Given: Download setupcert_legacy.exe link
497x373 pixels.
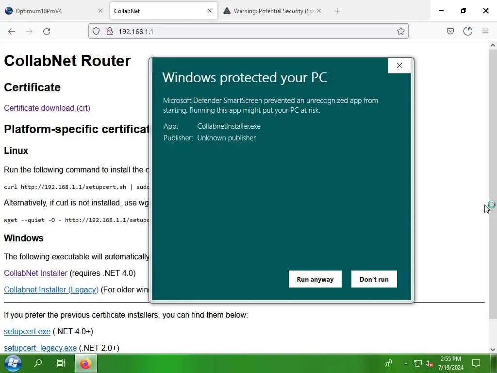Looking at the screenshot, I should pos(40,348).
